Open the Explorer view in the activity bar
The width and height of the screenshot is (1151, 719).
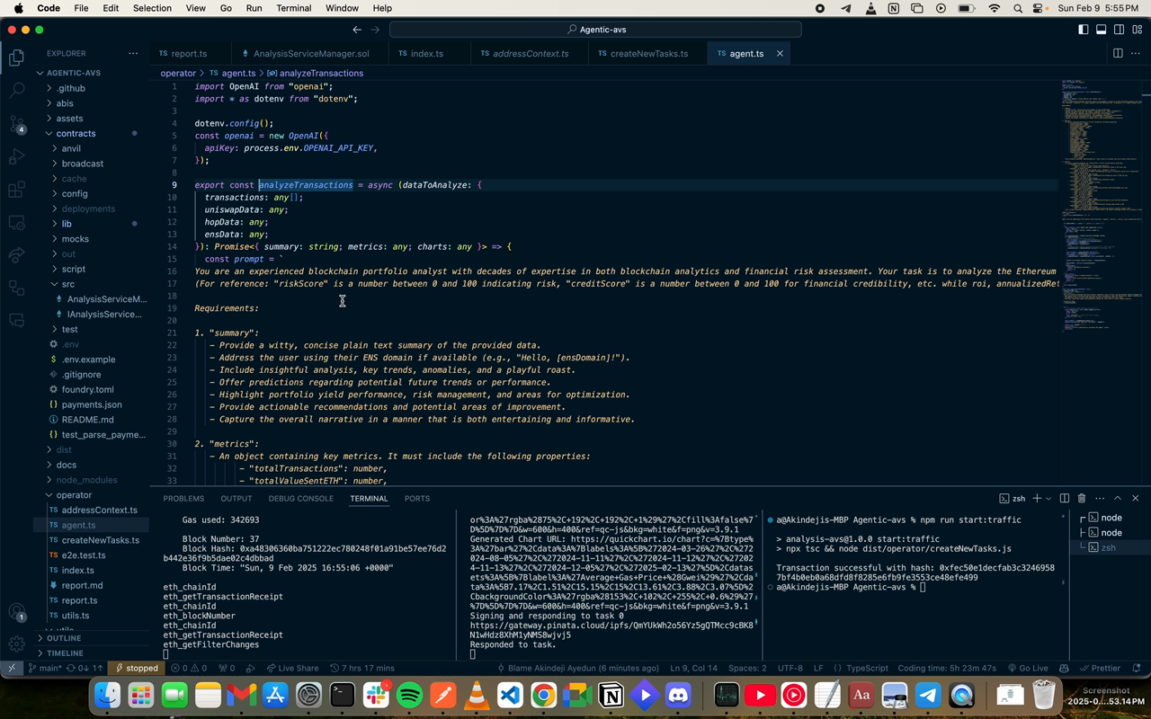(16, 58)
